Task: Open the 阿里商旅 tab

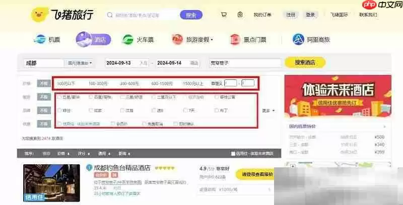Action: (x=311, y=40)
